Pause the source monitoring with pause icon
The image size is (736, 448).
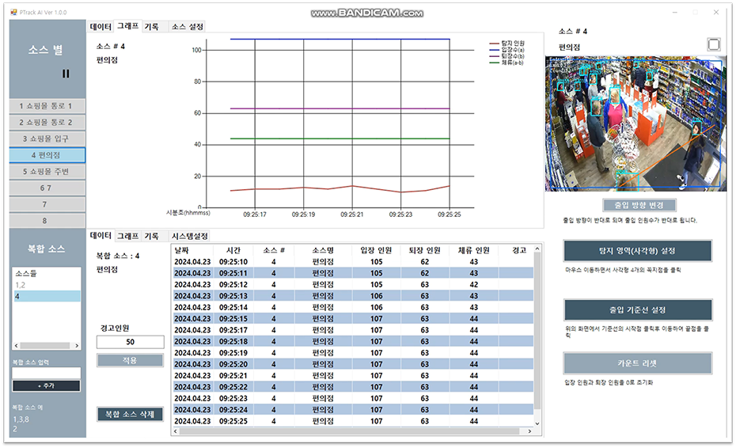pyautogui.click(x=66, y=74)
